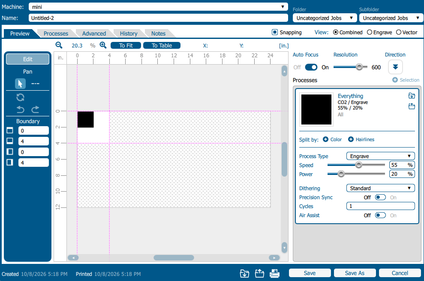424x281 pixels.
Task: Undo the last edit
Action: coord(20,109)
